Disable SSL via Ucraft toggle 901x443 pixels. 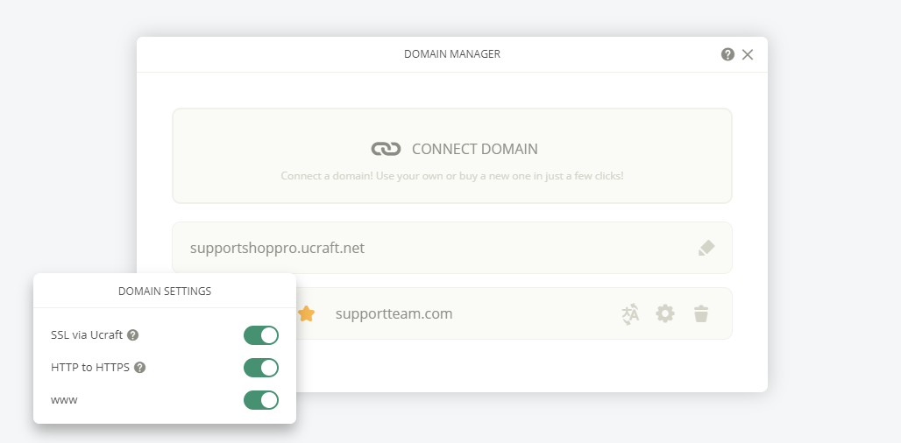(261, 335)
